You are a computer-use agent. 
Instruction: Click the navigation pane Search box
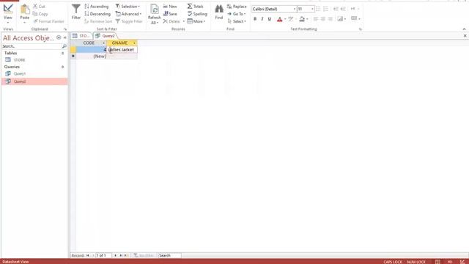[x=31, y=46]
